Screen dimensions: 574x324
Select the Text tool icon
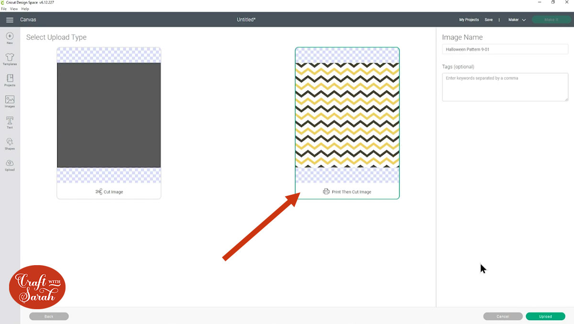tap(10, 121)
